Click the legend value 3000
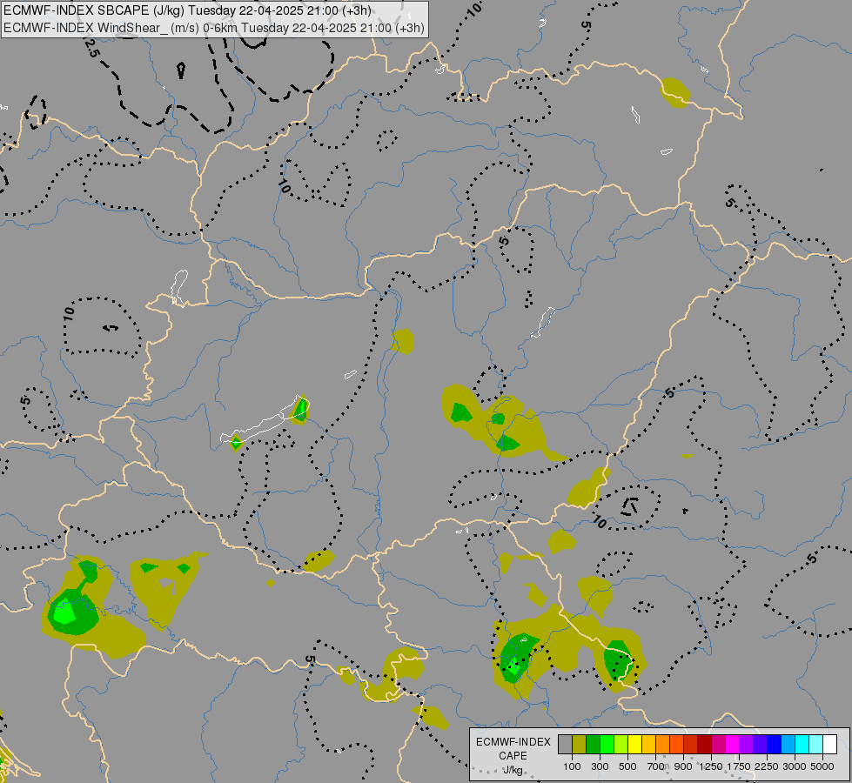This screenshot has width=852, height=783. [795, 766]
